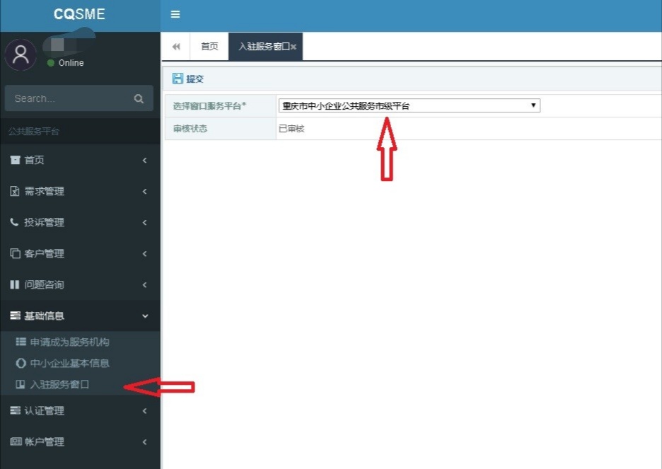
Task: Click the 入驻服务窗口 book icon in sidebar
Action: pyautogui.click(x=21, y=384)
